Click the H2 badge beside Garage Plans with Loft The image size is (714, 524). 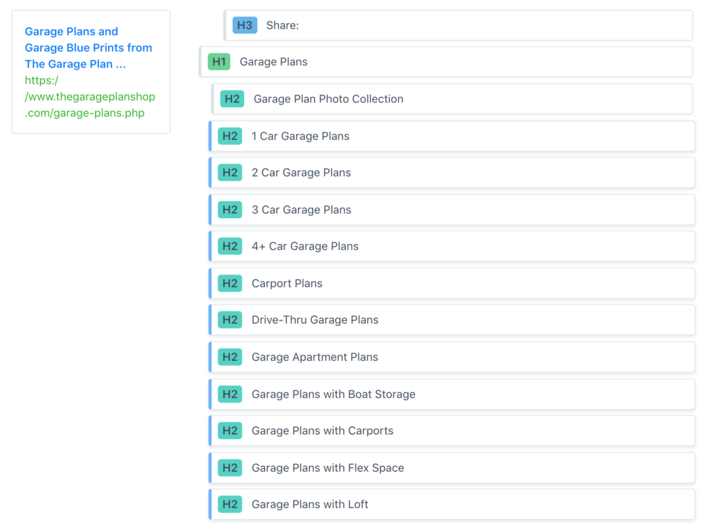[x=230, y=504]
